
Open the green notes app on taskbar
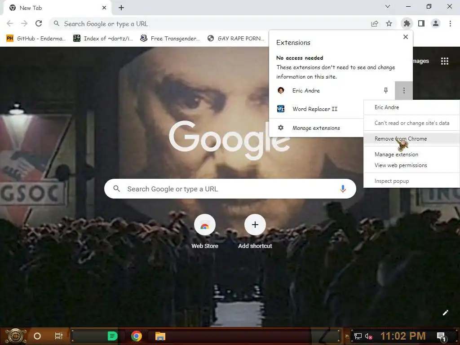pos(112,336)
